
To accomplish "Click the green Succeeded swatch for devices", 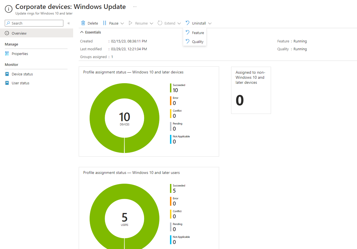I will pos(171,88).
